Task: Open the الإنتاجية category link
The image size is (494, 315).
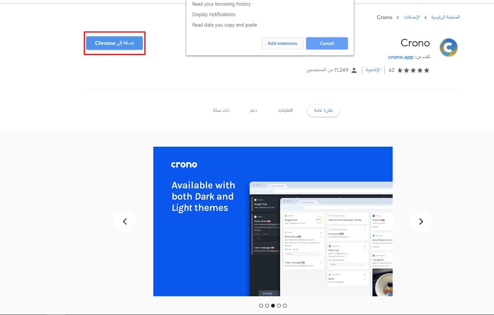Action: [373, 70]
